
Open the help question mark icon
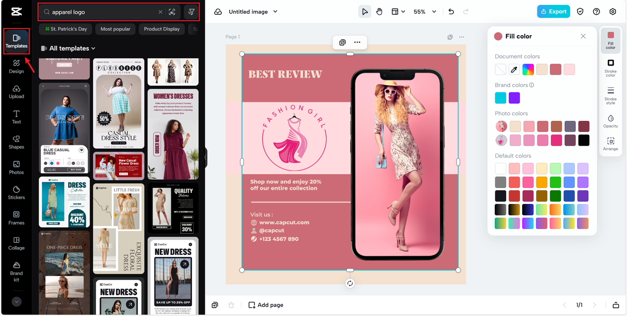coord(597,12)
